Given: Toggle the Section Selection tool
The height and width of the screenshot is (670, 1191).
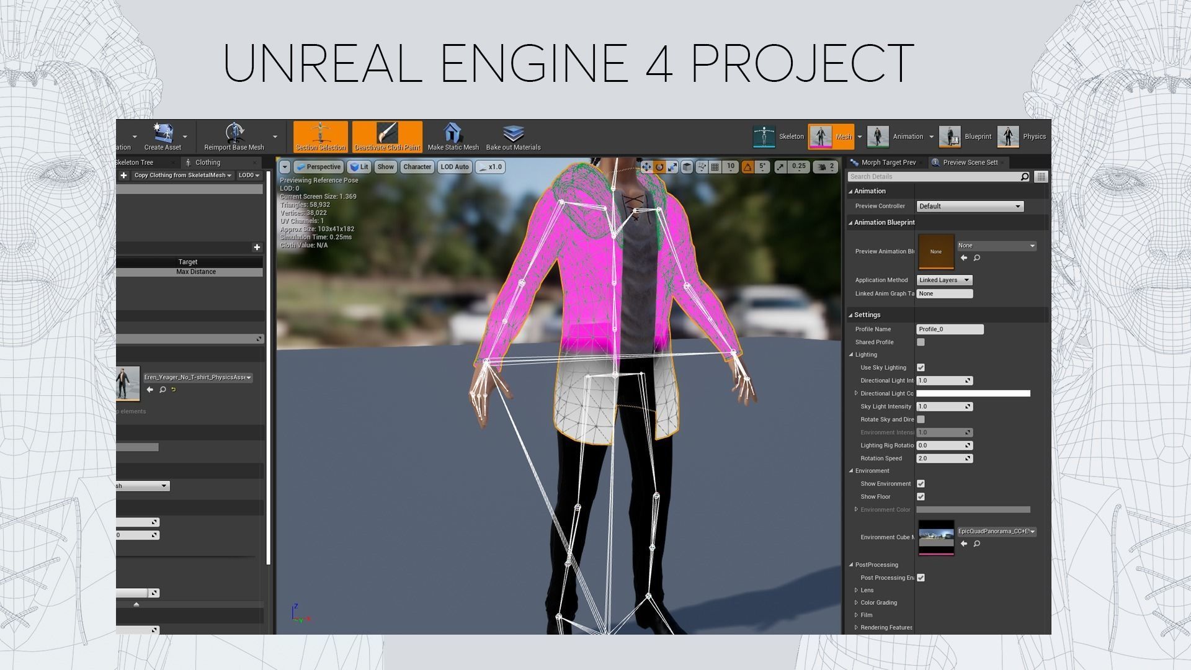Looking at the screenshot, I should click(320, 136).
